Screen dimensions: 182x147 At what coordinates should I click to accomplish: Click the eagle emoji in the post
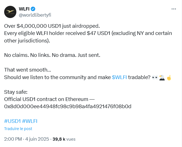(162, 77)
